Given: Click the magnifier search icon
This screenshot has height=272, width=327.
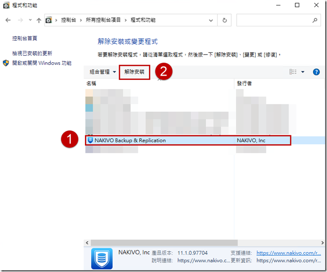Looking at the screenshot, I should (315, 20).
